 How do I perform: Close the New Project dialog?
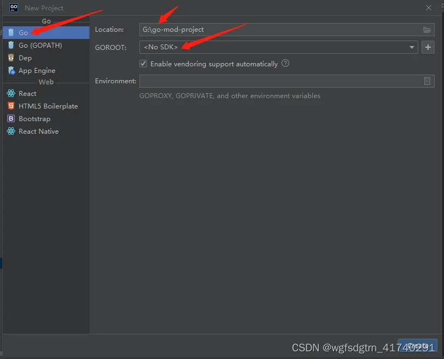pyautogui.click(x=429, y=8)
